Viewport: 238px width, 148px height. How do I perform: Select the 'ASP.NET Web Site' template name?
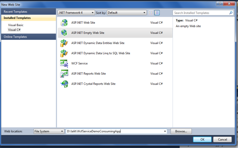tap(83, 23)
